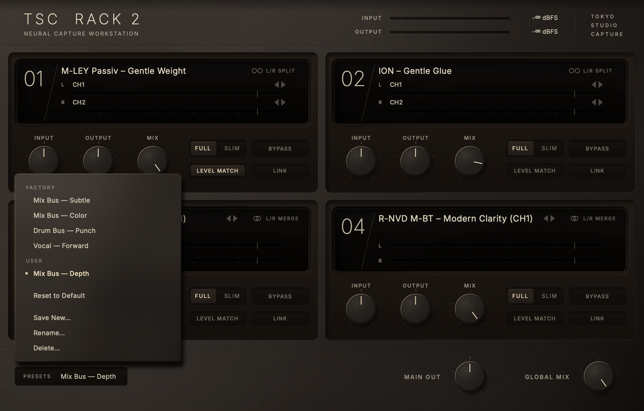This screenshot has width=644, height=411.
Task: Enable LEVEL MATCH on slot 04
Action: pos(535,318)
